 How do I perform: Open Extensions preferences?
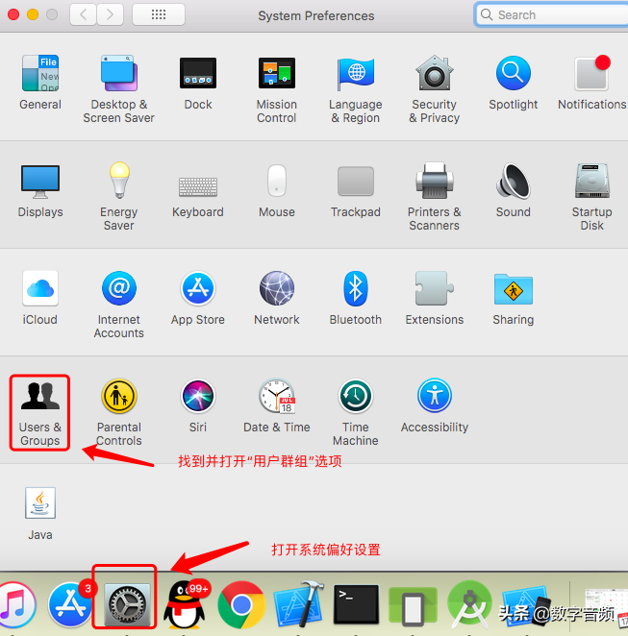[434, 298]
